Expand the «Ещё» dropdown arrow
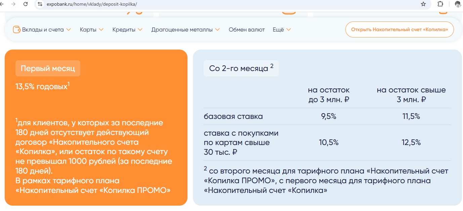The height and width of the screenshot is (211, 463). [x=288, y=29]
